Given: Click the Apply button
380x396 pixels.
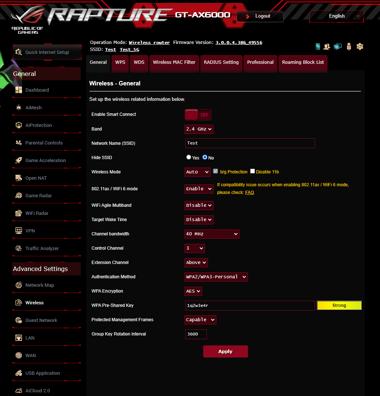Looking at the screenshot, I should pyautogui.click(x=225, y=352).
